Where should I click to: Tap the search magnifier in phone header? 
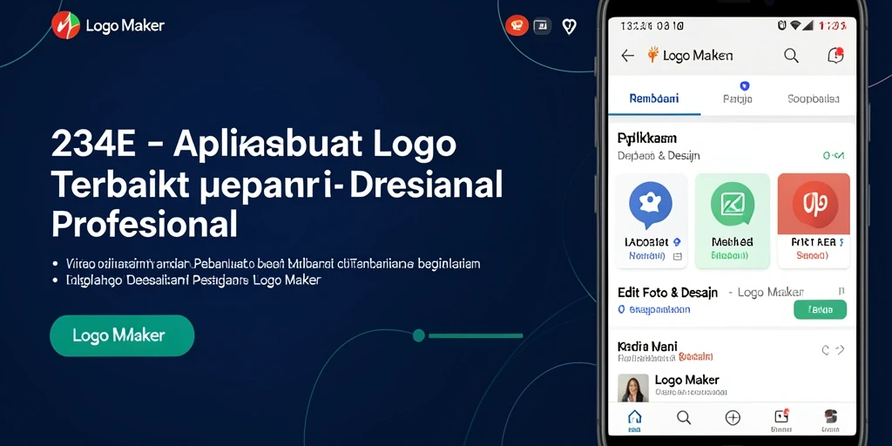pyautogui.click(x=791, y=55)
